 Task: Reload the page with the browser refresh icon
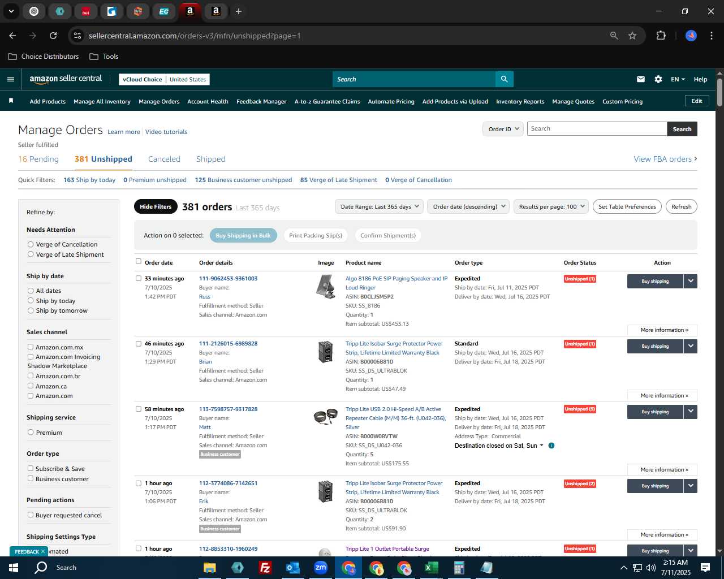(53, 36)
